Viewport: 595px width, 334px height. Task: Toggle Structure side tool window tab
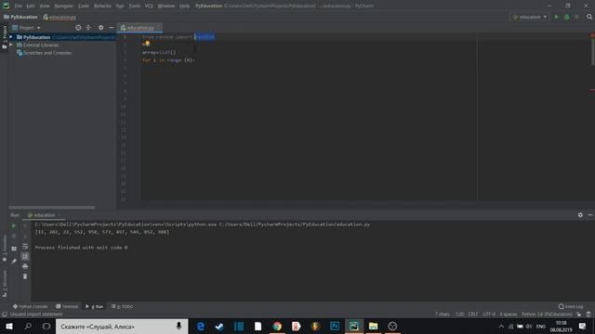(x=5, y=283)
